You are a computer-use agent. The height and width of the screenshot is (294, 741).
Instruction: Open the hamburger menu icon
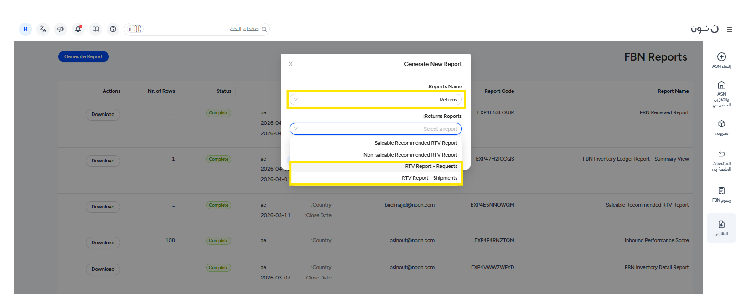click(x=730, y=30)
